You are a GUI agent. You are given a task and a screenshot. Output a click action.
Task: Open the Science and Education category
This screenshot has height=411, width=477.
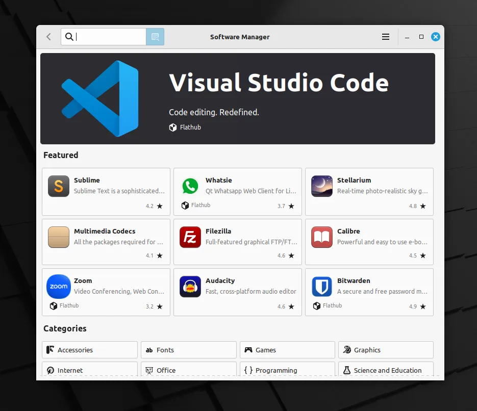tap(386, 370)
